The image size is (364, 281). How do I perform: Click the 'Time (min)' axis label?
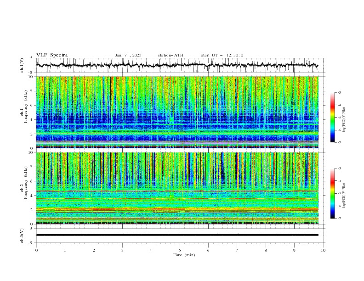(184, 255)
